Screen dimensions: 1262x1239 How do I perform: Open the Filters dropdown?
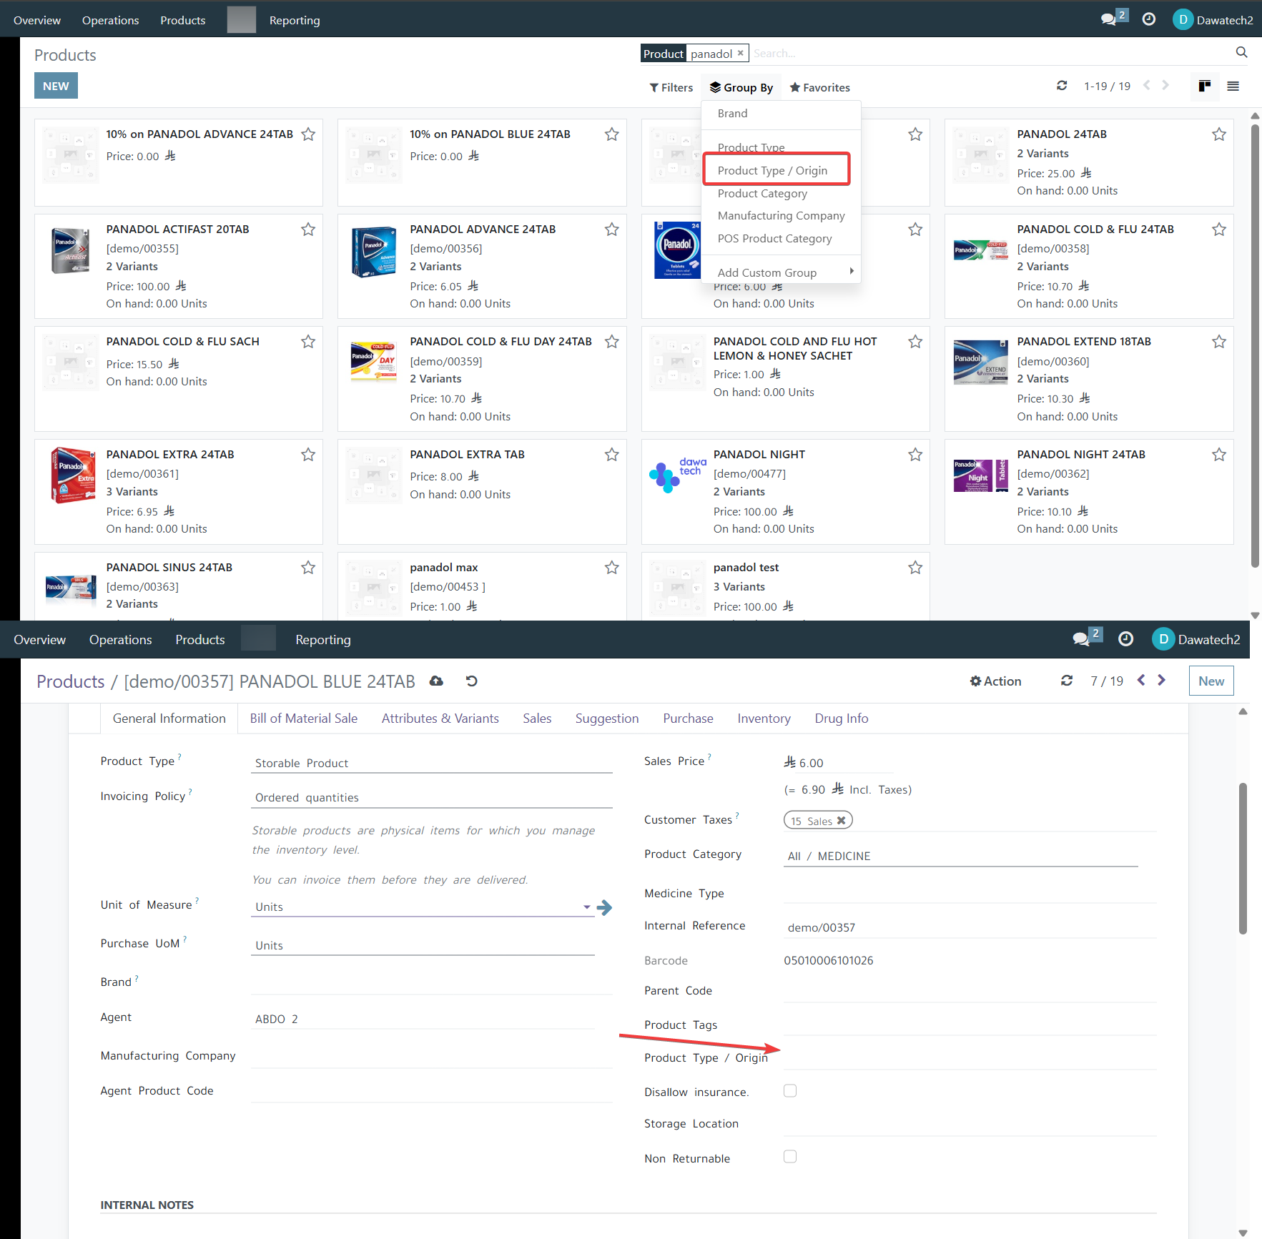671,87
